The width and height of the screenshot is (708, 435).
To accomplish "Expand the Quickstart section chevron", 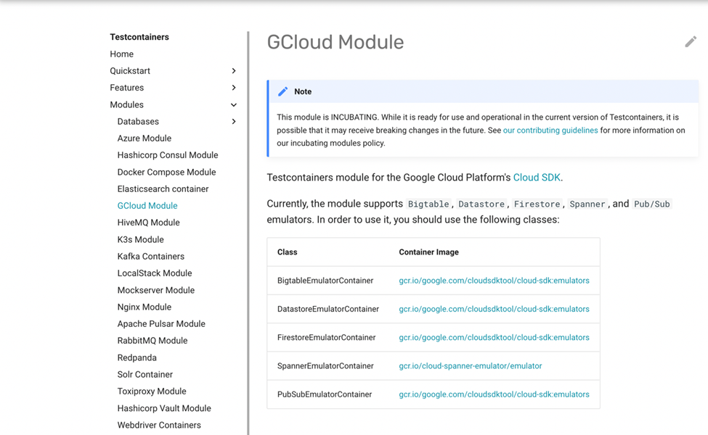I will tap(233, 71).
